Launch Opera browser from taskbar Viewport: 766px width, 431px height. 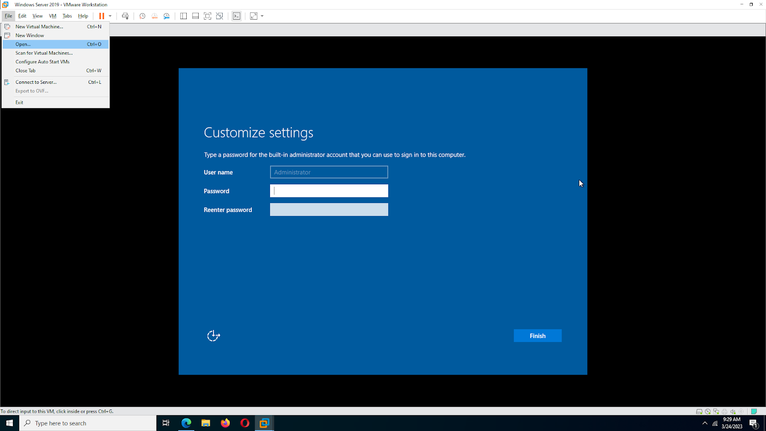(245, 423)
